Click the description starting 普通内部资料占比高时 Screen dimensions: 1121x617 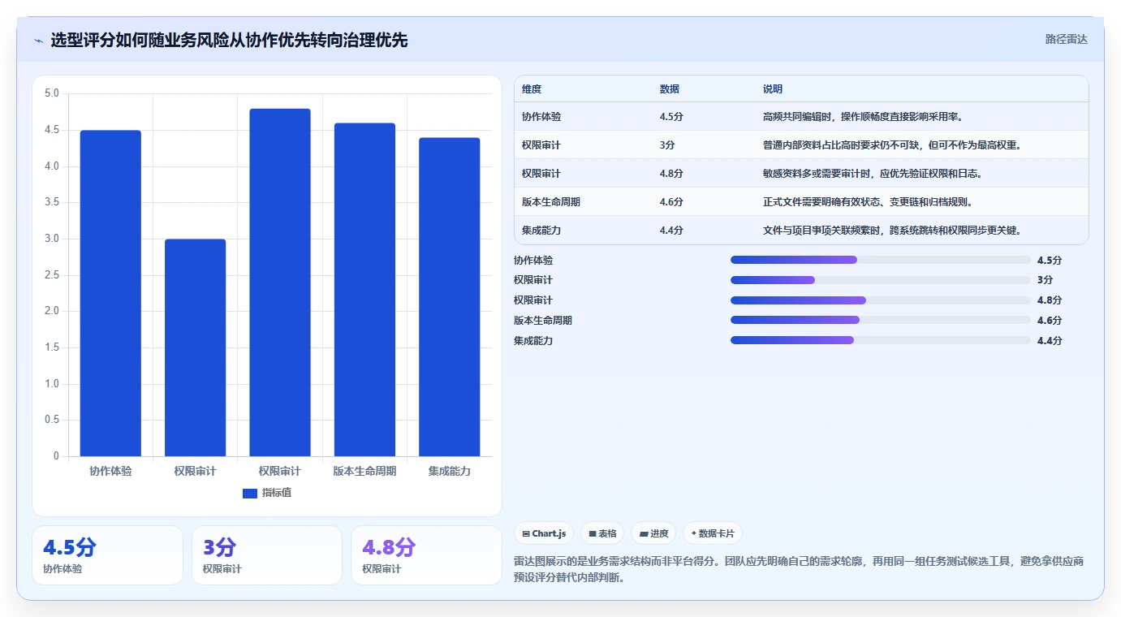(892, 145)
